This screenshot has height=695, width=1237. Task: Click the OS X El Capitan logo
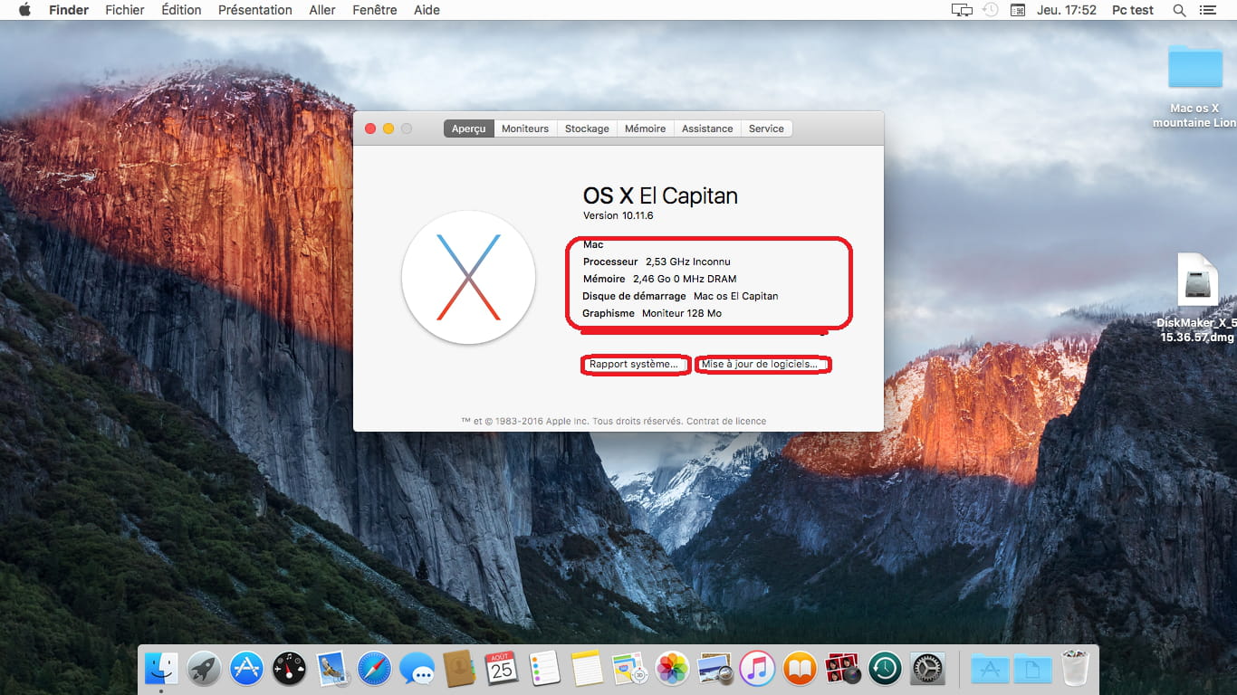click(468, 277)
